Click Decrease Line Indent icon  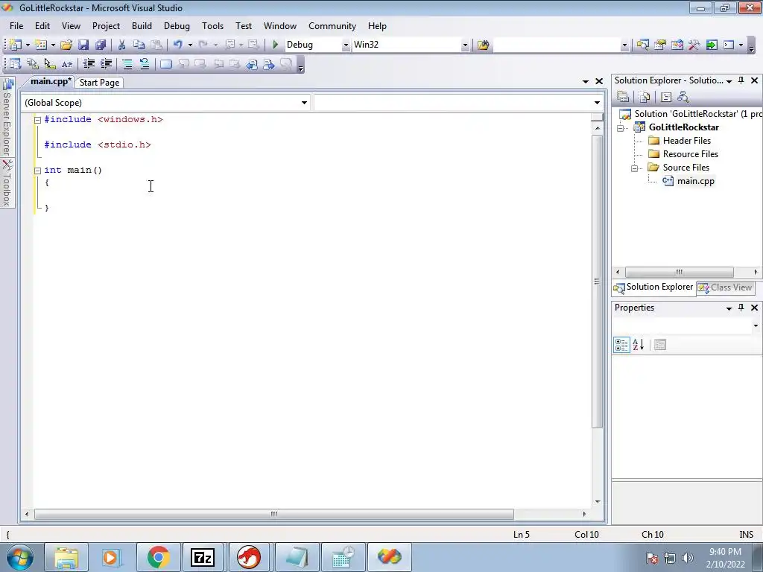89,64
